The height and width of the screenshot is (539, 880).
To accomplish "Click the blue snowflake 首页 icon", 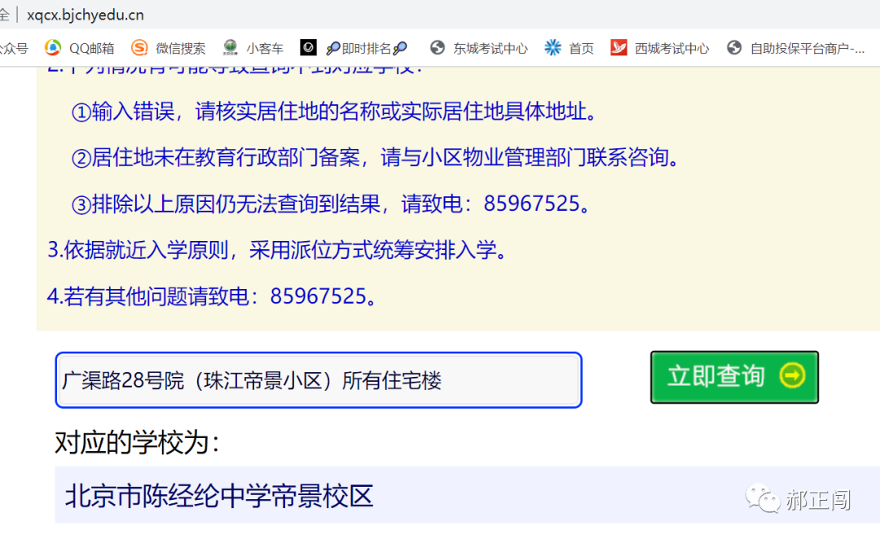I will [x=552, y=48].
